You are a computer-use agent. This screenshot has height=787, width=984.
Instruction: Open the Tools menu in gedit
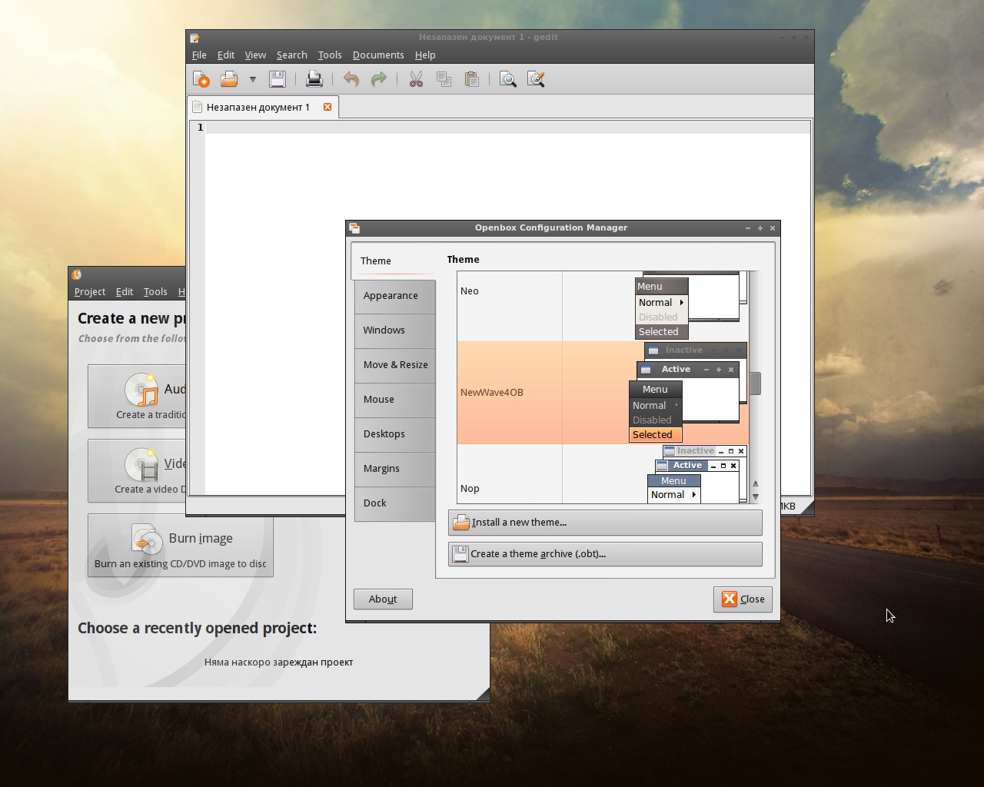(x=329, y=55)
